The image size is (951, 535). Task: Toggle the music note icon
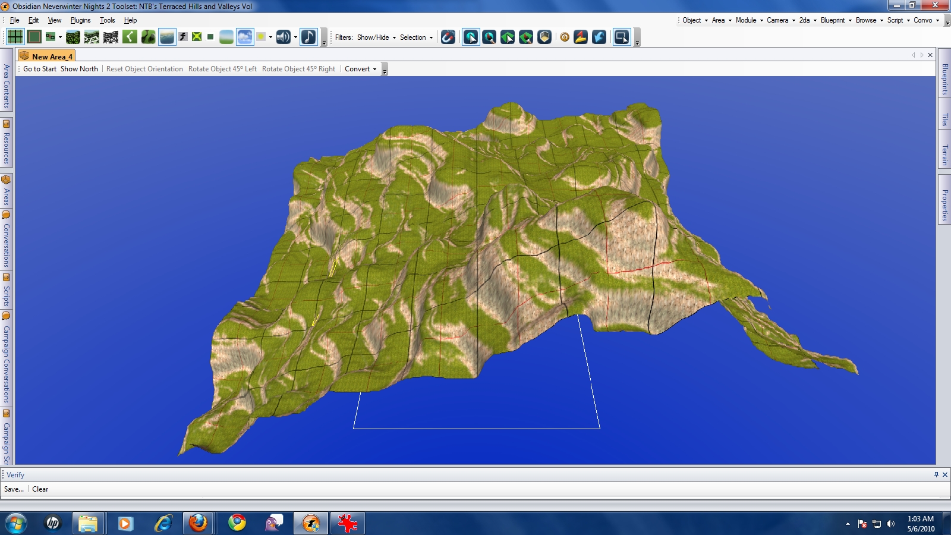(x=308, y=37)
